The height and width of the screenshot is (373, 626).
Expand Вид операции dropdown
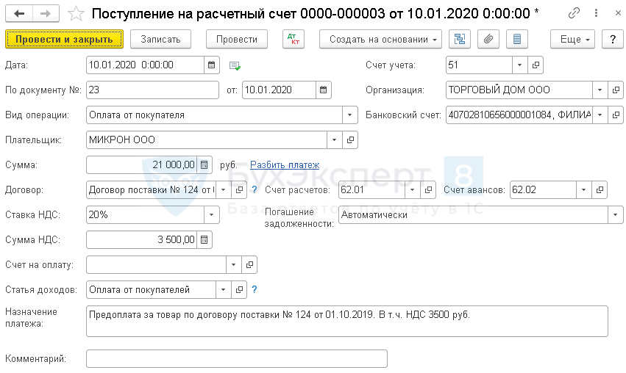[x=349, y=115]
